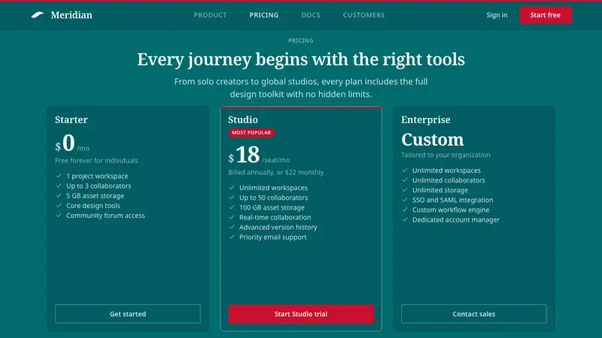Click checkmark beside Unlimited collaborators
The width and height of the screenshot is (602, 338).
pos(405,180)
